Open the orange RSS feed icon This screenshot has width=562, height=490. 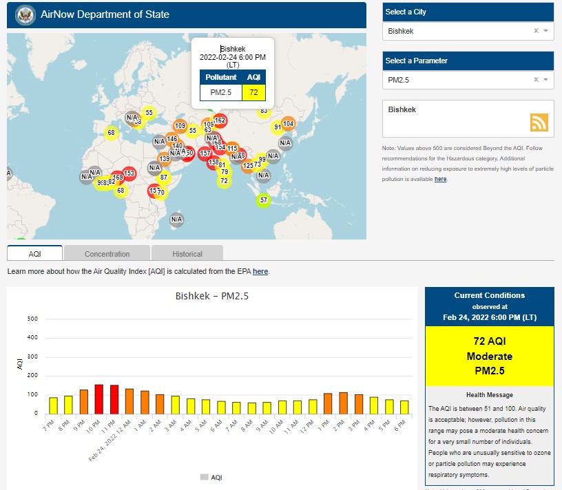pyautogui.click(x=539, y=122)
